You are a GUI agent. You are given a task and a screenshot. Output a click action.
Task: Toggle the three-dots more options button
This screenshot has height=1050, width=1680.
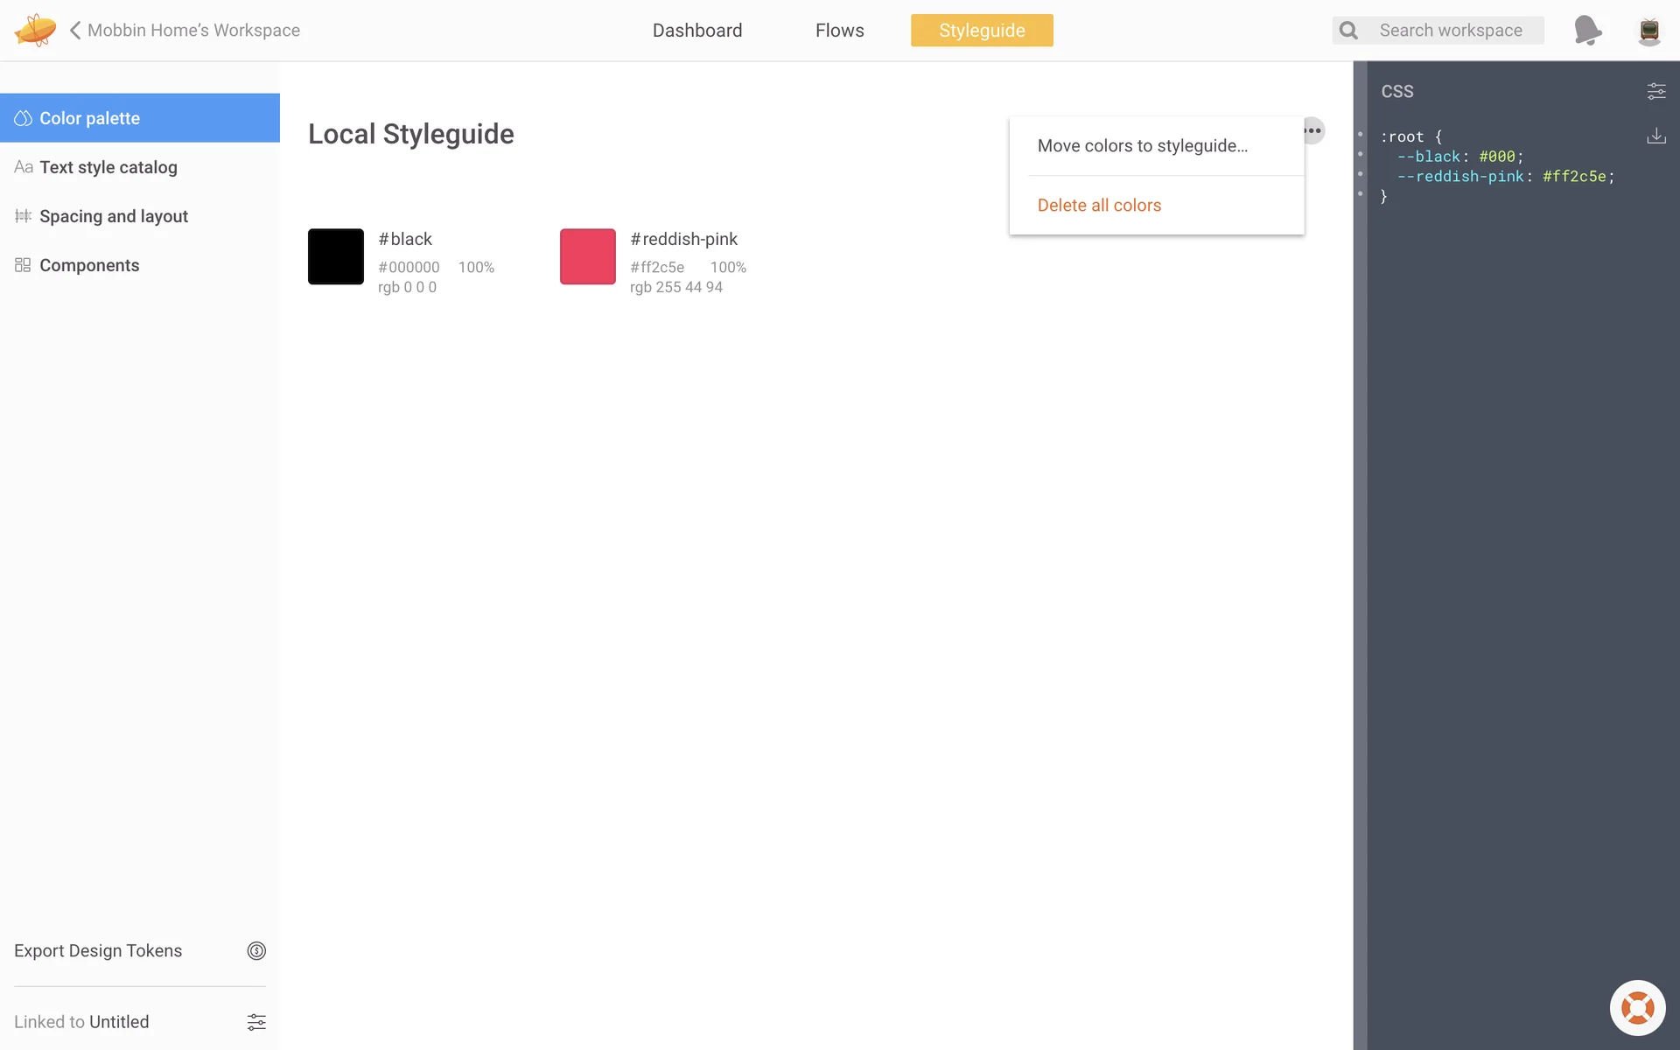pos(1313,130)
